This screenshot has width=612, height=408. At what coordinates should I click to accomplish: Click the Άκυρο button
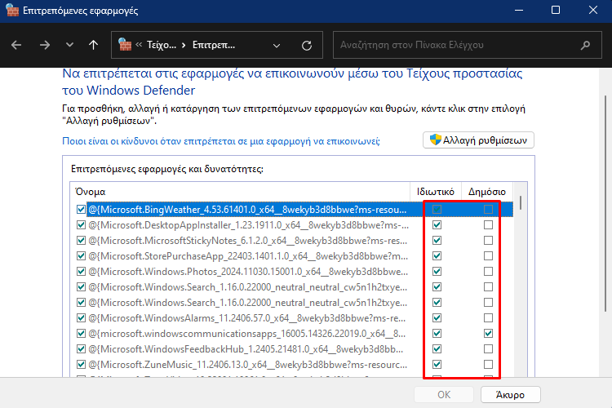(510, 395)
